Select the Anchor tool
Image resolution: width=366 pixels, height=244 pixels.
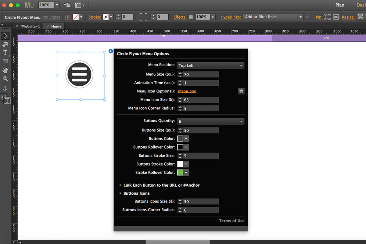pos(6,88)
